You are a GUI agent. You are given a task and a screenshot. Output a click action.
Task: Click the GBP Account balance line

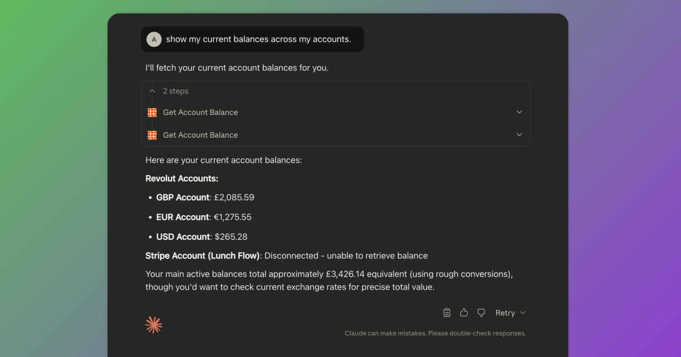pos(205,198)
